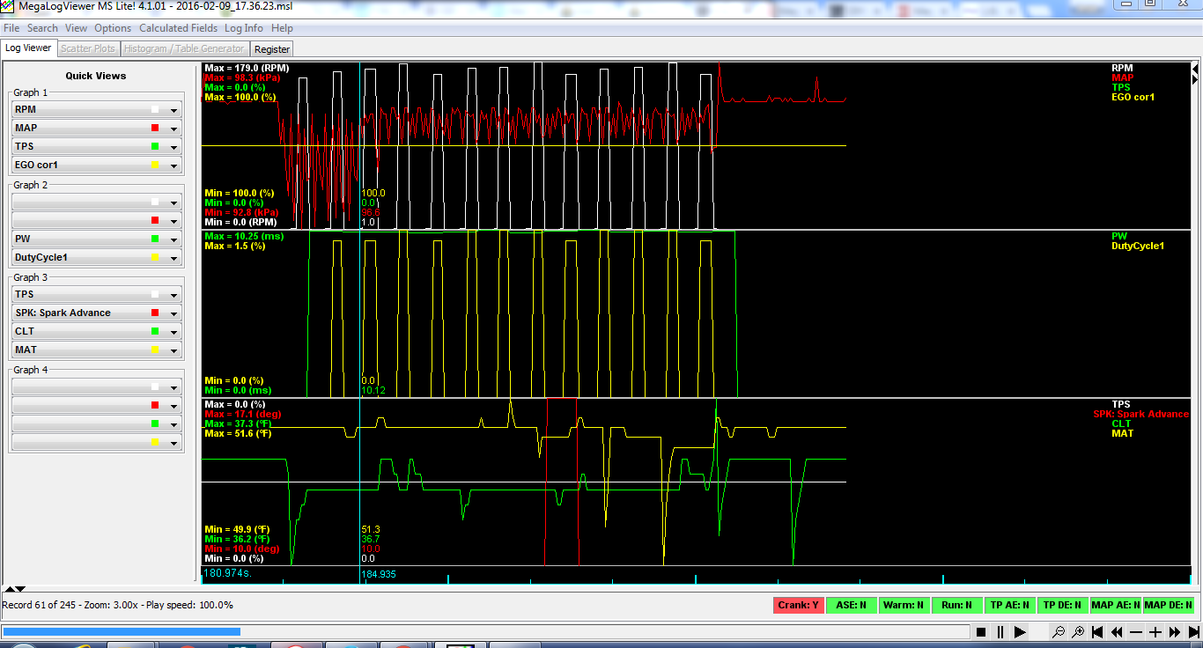Jump to the end of the log
Image resolution: width=1203 pixels, height=648 pixels.
tap(1193, 631)
